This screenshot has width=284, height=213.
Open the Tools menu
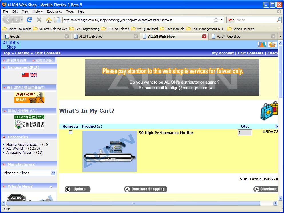[x=70, y=11]
